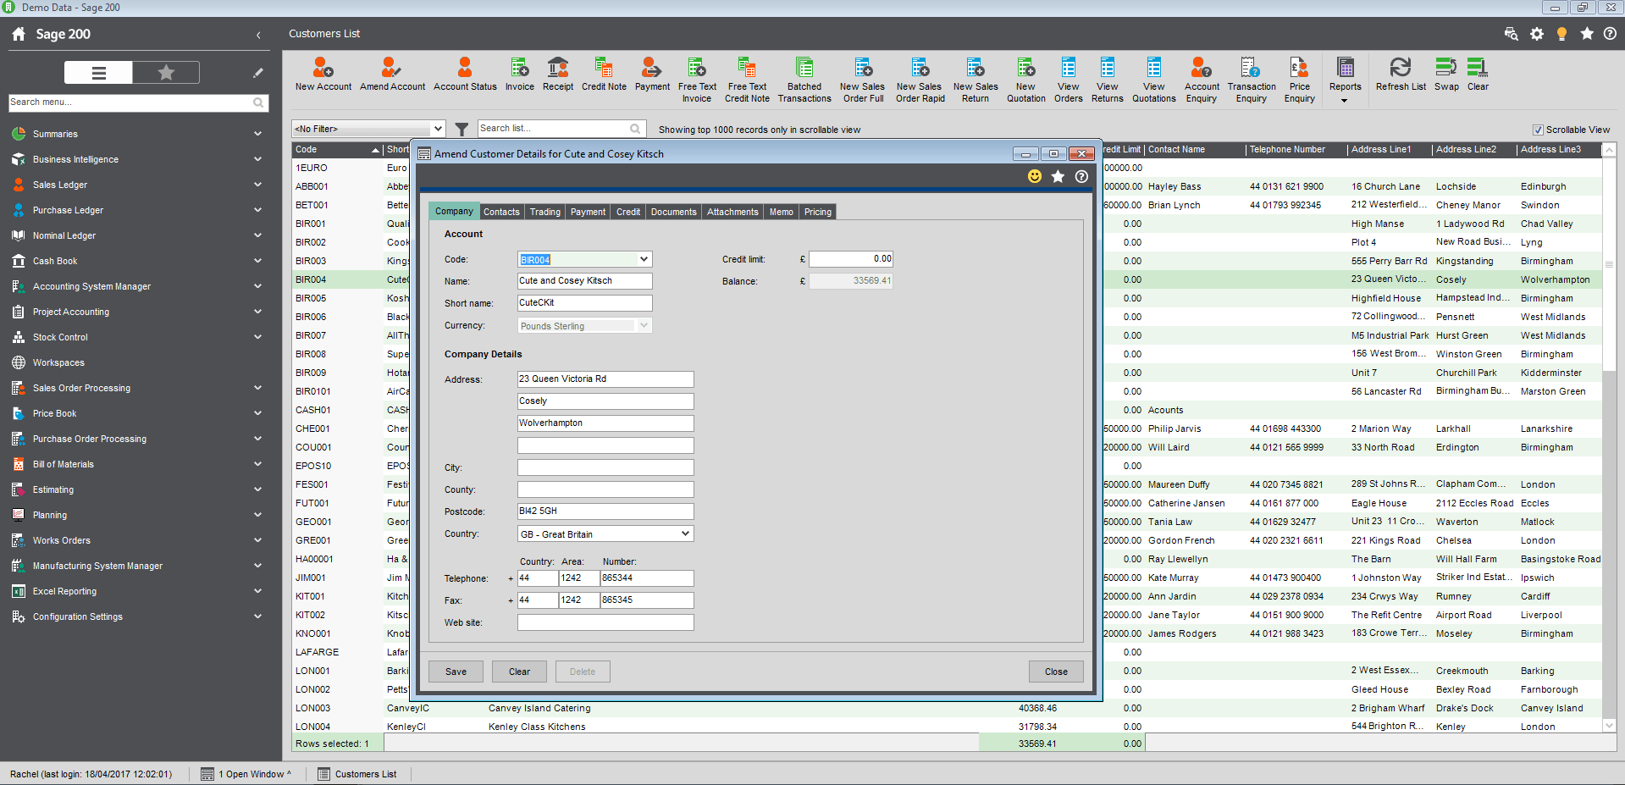Click the Save button
The height and width of the screenshot is (785, 1625).
pos(456,672)
